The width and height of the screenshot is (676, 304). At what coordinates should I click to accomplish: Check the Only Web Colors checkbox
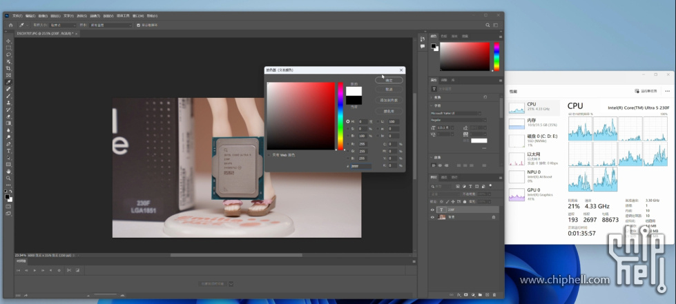pos(269,155)
